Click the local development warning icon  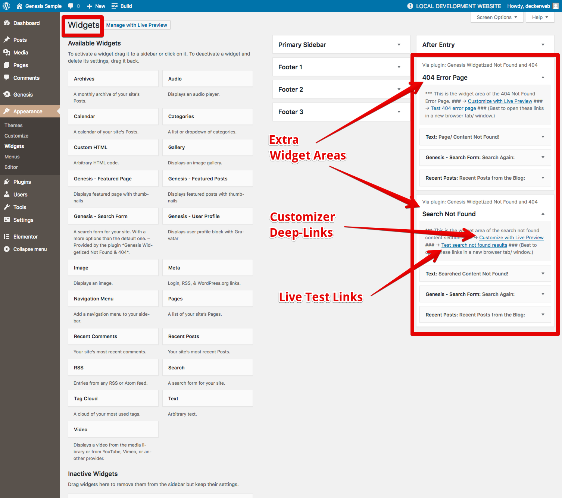pyautogui.click(x=410, y=6)
